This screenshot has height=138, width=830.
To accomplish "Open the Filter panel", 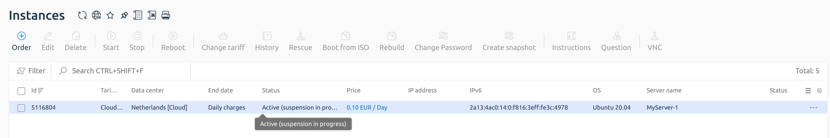I will (31, 71).
